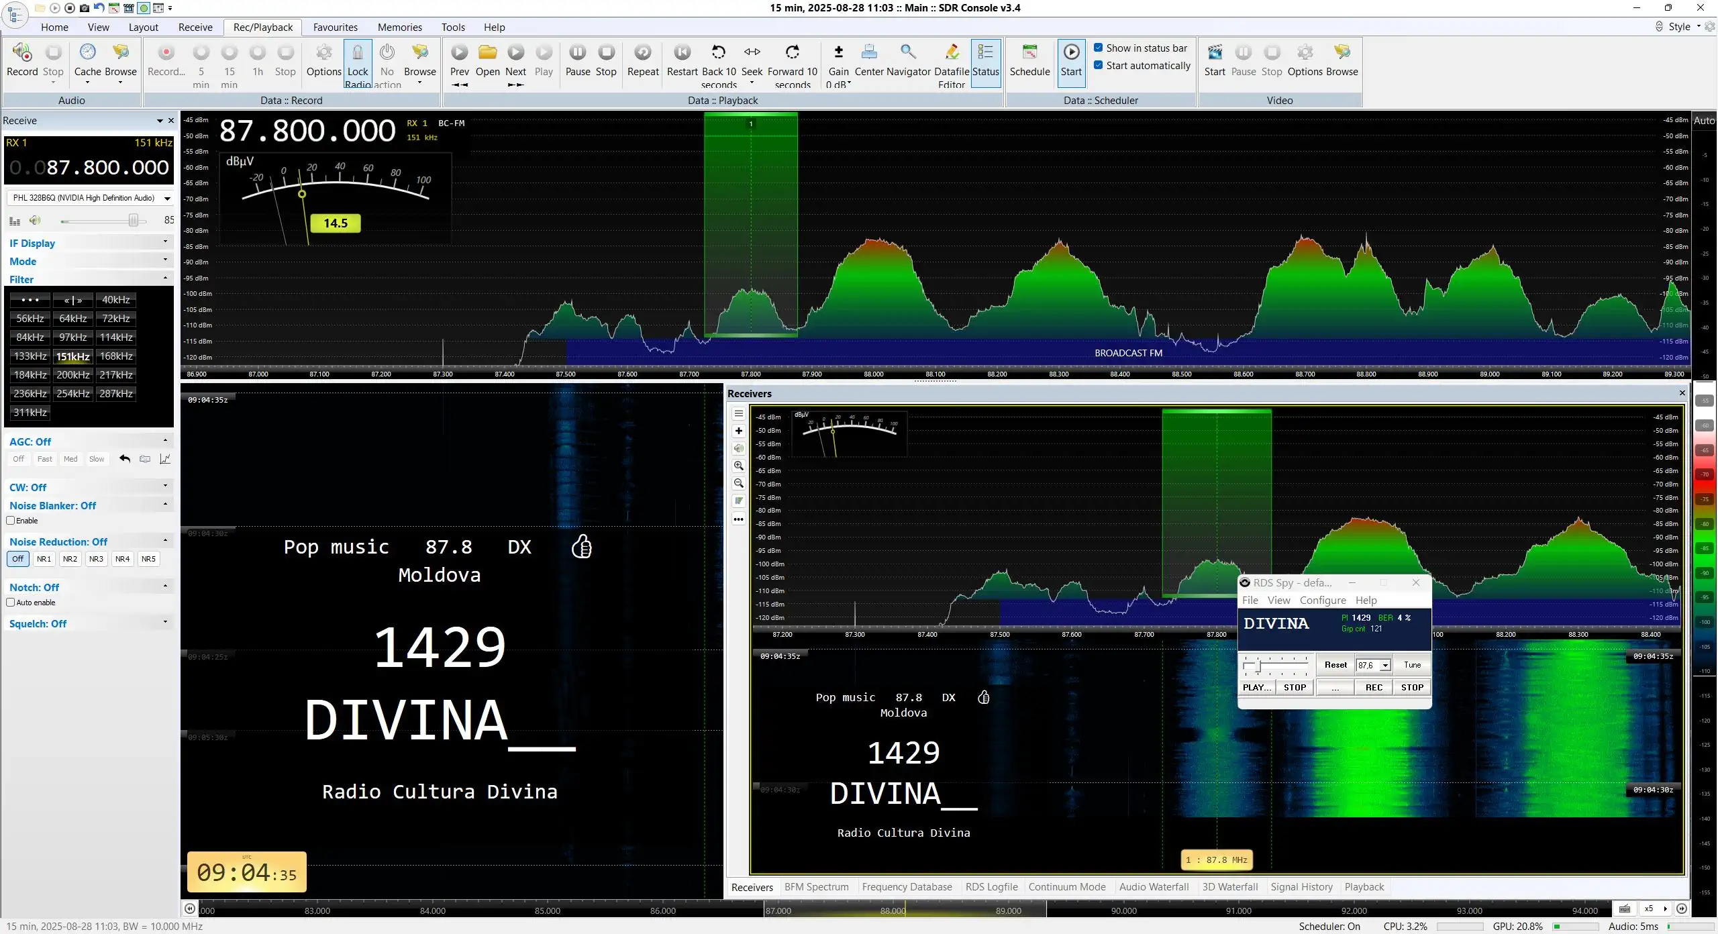
Task: Adjust the audio volume slider
Action: click(134, 221)
